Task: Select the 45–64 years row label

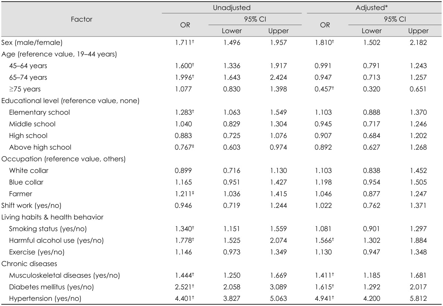Action: click(x=28, y=66)
